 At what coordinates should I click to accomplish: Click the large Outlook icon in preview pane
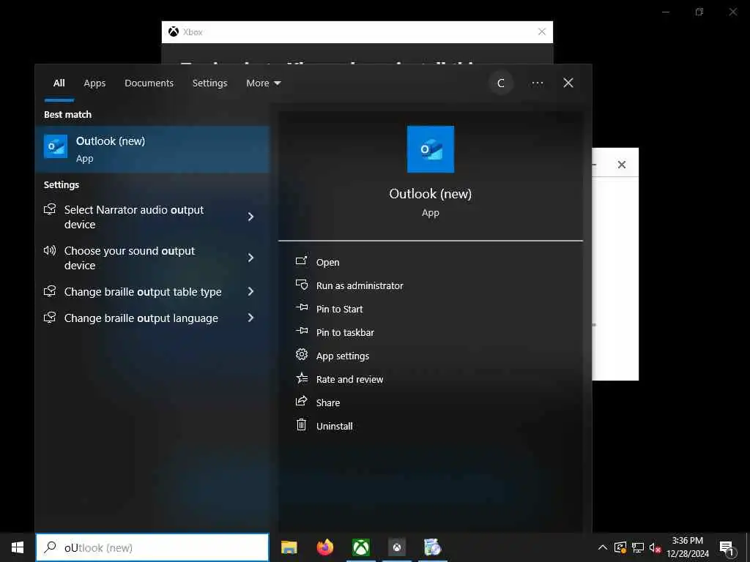coord(431,149)
